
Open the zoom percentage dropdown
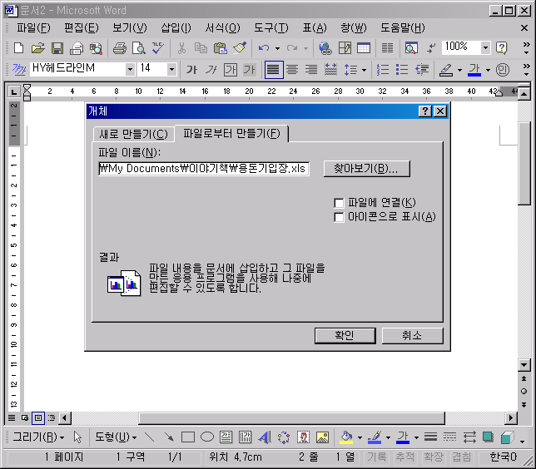pyautogui.click(x=485, y=48)
